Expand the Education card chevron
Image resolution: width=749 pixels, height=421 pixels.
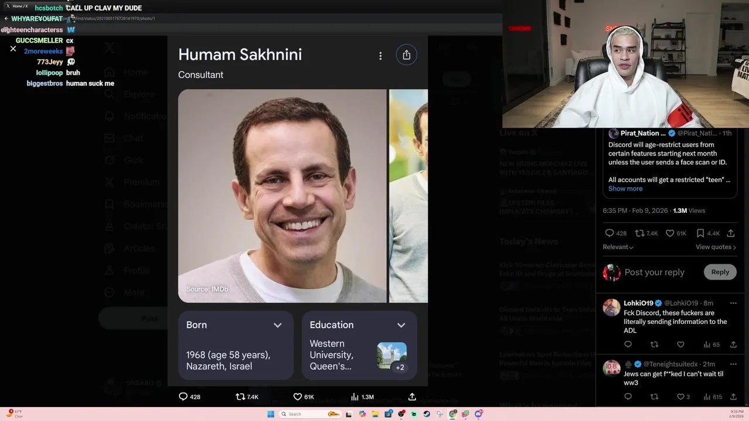401,325
